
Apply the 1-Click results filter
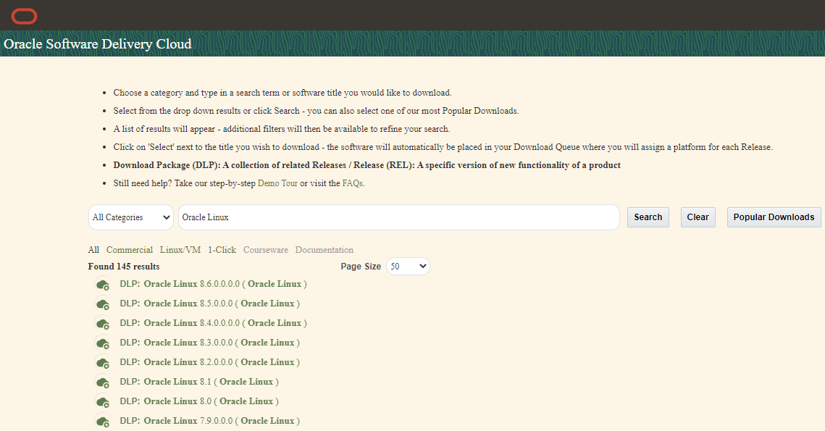coord(222,249)
